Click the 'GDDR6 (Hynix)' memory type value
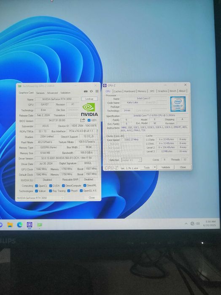The image size is (221, 295). [x=49, y=148]
